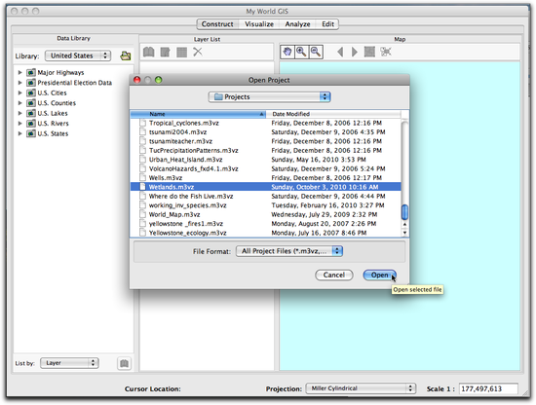Screen dimensions: 536x405
Task: Switch to the Analyze tab
Action: (x=297, y=24)
